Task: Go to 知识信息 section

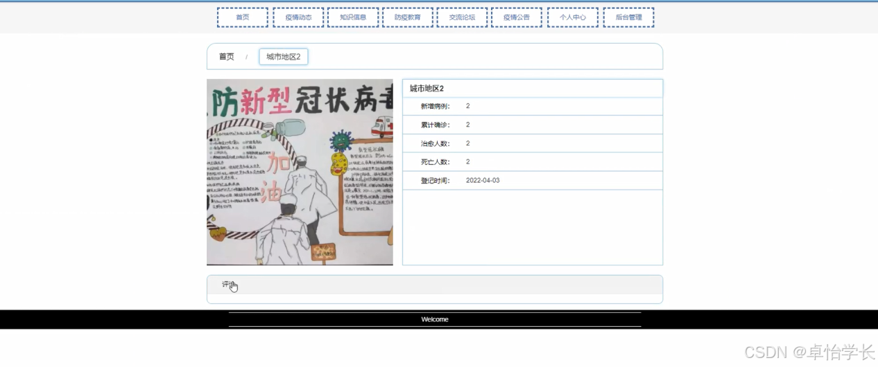Action: 353,17
